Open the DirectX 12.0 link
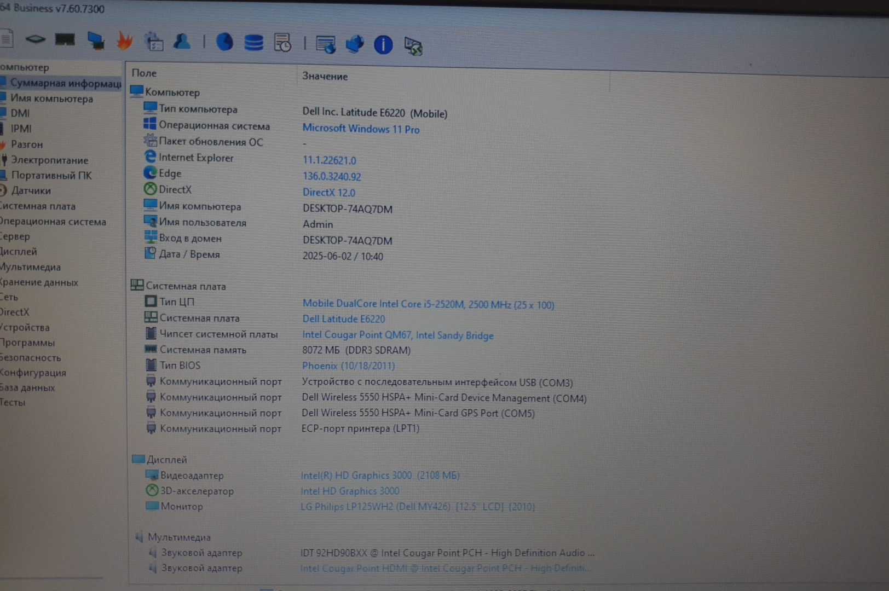 click(328, 193)
